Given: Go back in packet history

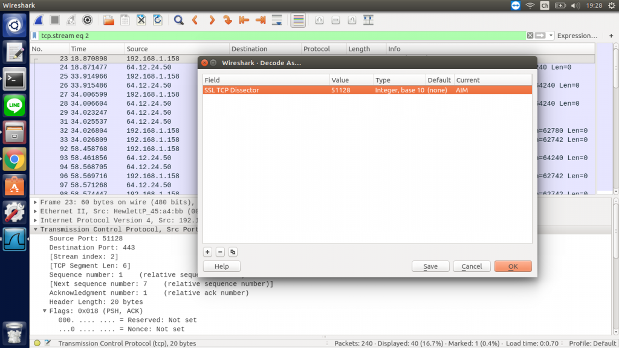Looking at the screenshot, I should click(195, 20).
